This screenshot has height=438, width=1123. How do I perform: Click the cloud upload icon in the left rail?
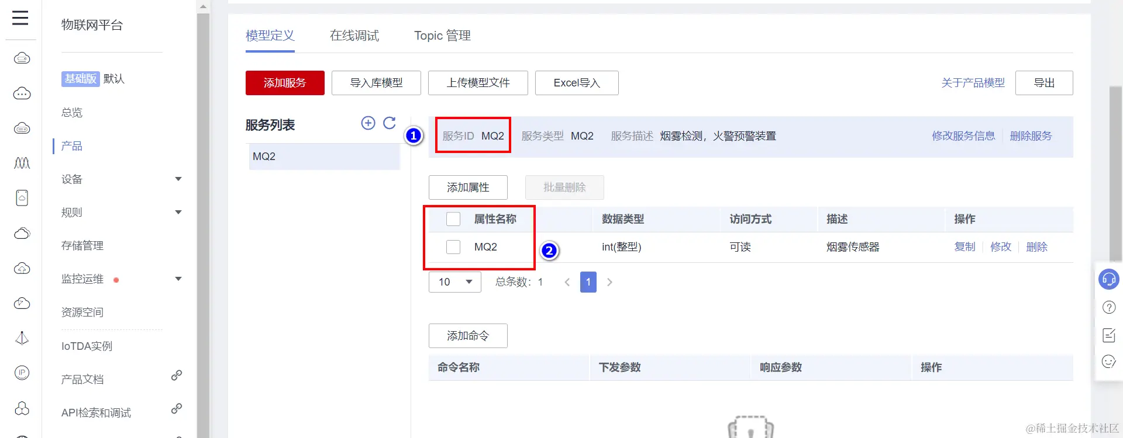pyautogui.click(x=22, y=268)
